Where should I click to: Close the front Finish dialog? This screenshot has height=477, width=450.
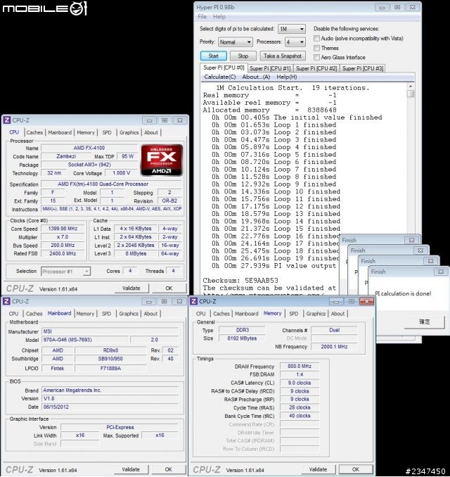[441, 272]
